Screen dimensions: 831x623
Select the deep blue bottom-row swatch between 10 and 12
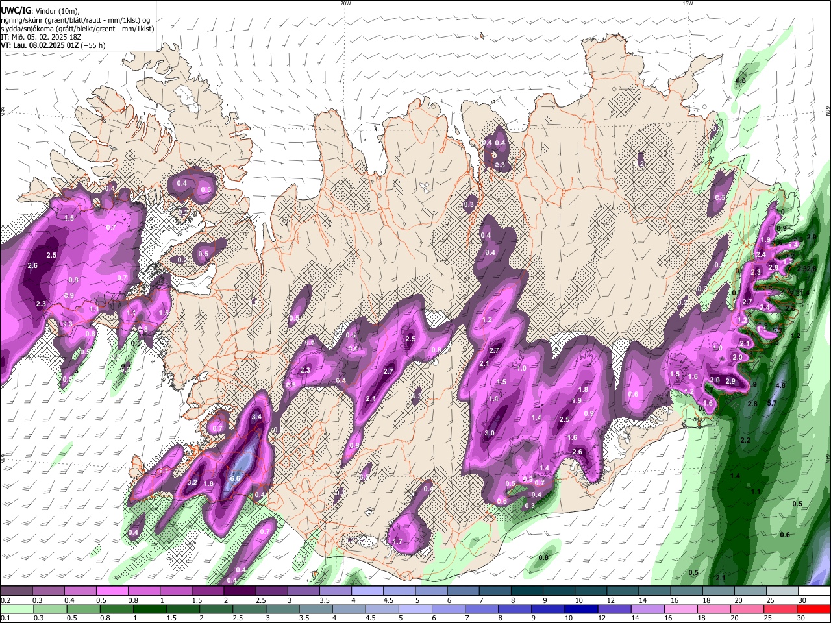(582, 609)
